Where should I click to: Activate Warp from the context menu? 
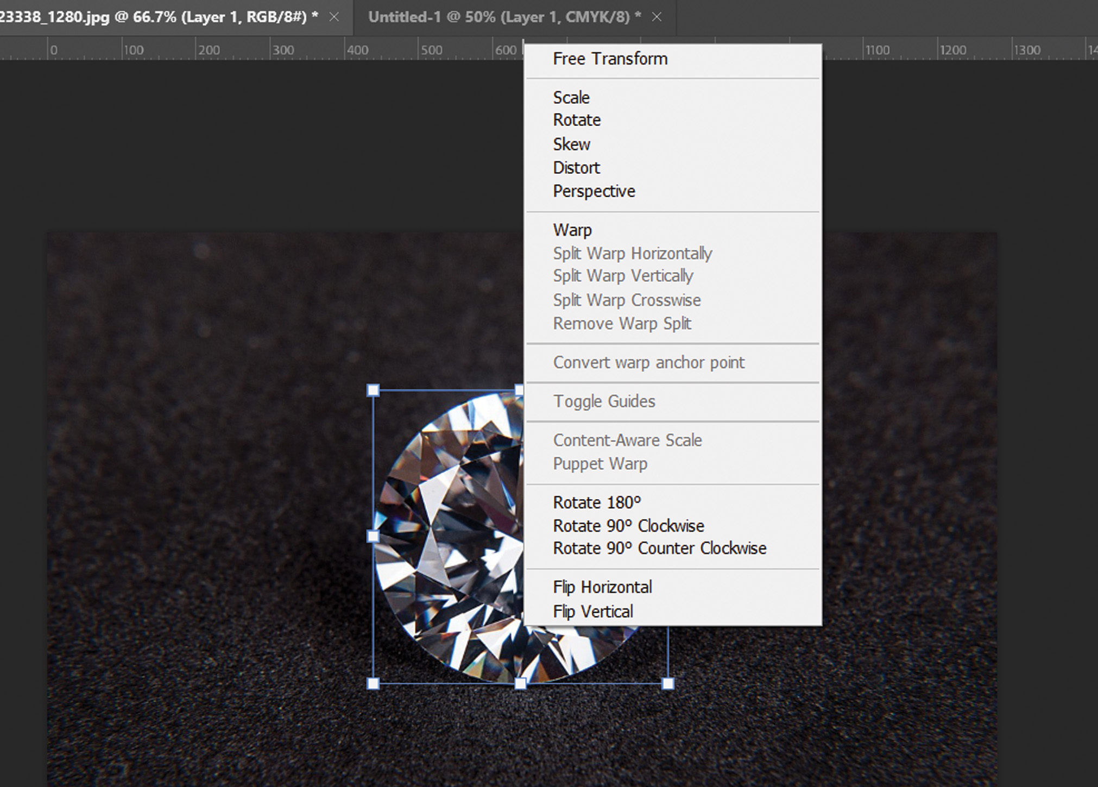click(x=572, y=230)
